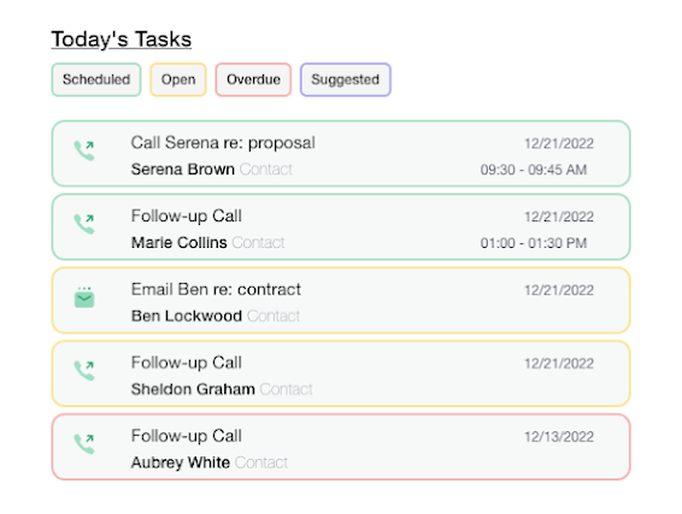Click the Aubrey White contact name

180,463
